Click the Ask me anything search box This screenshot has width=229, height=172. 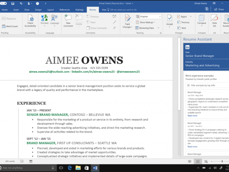click(x=28, y=168)
